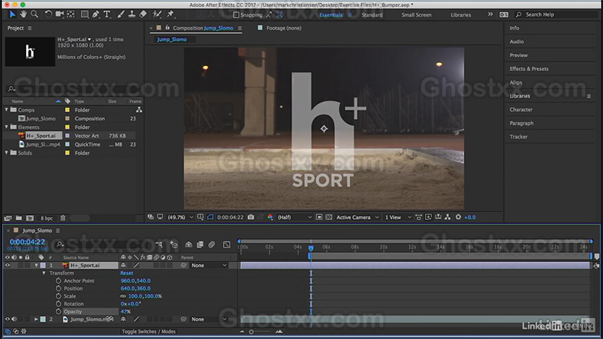Hide the H+_Sport.ai layer eye
The width and height of the screenshot is (603, 339).
coord(8,265)
